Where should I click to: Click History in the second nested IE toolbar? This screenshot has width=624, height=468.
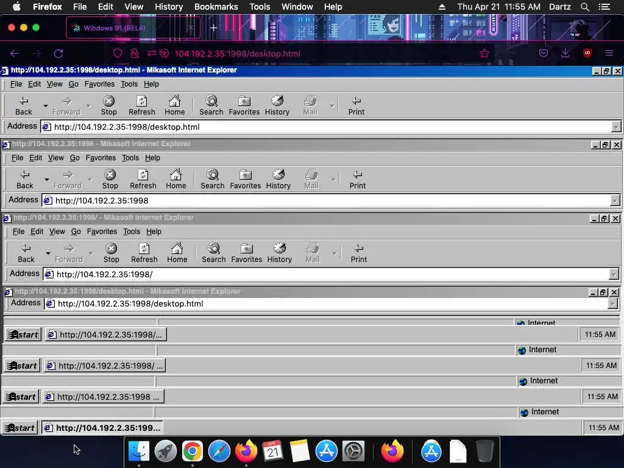click(x=278, y=180)
